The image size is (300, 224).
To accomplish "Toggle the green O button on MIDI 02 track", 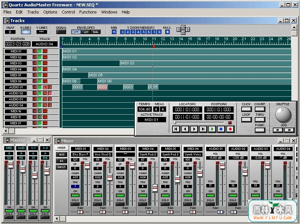I will [39, 57].
